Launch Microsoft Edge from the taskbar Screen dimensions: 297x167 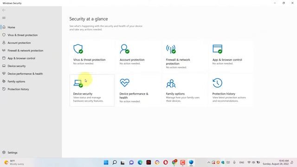coord(140,162)
